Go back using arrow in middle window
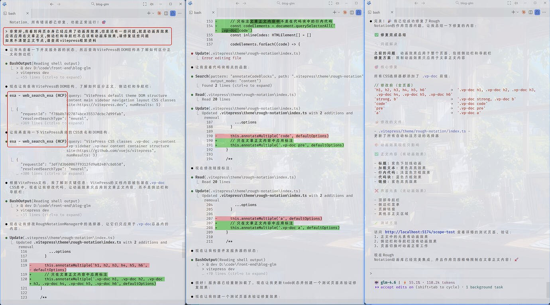Viewport: 550px width, 305px height. click(238, 3)
